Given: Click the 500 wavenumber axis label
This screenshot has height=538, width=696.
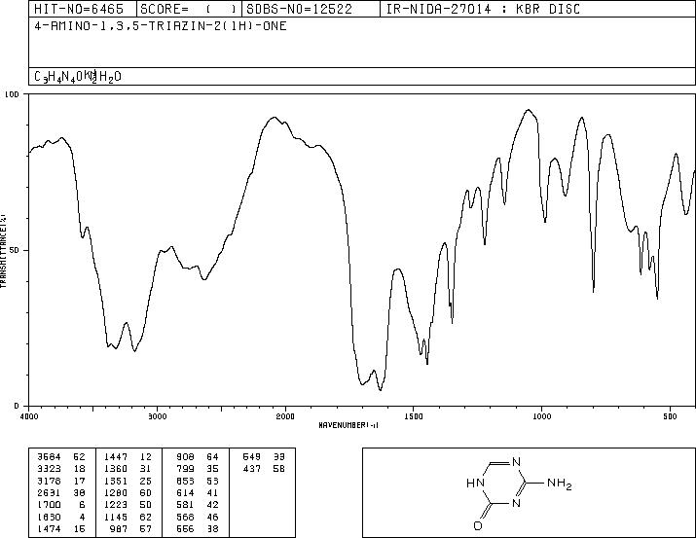Looking at the screenshot, I should [x=671, y=416].
